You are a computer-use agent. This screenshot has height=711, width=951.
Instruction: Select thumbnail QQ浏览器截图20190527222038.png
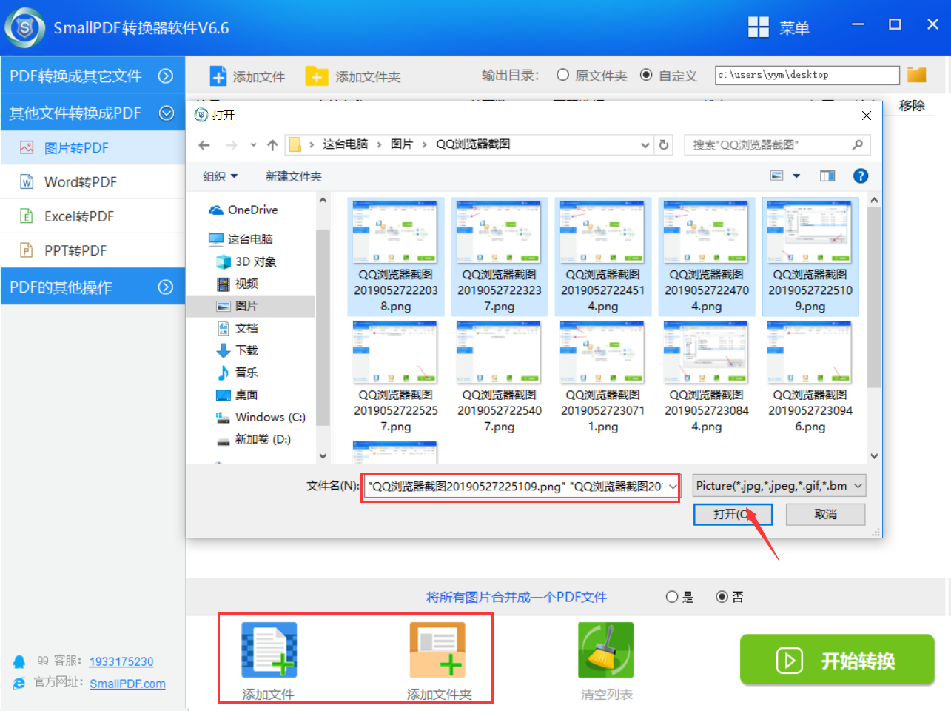coord(395,256)
